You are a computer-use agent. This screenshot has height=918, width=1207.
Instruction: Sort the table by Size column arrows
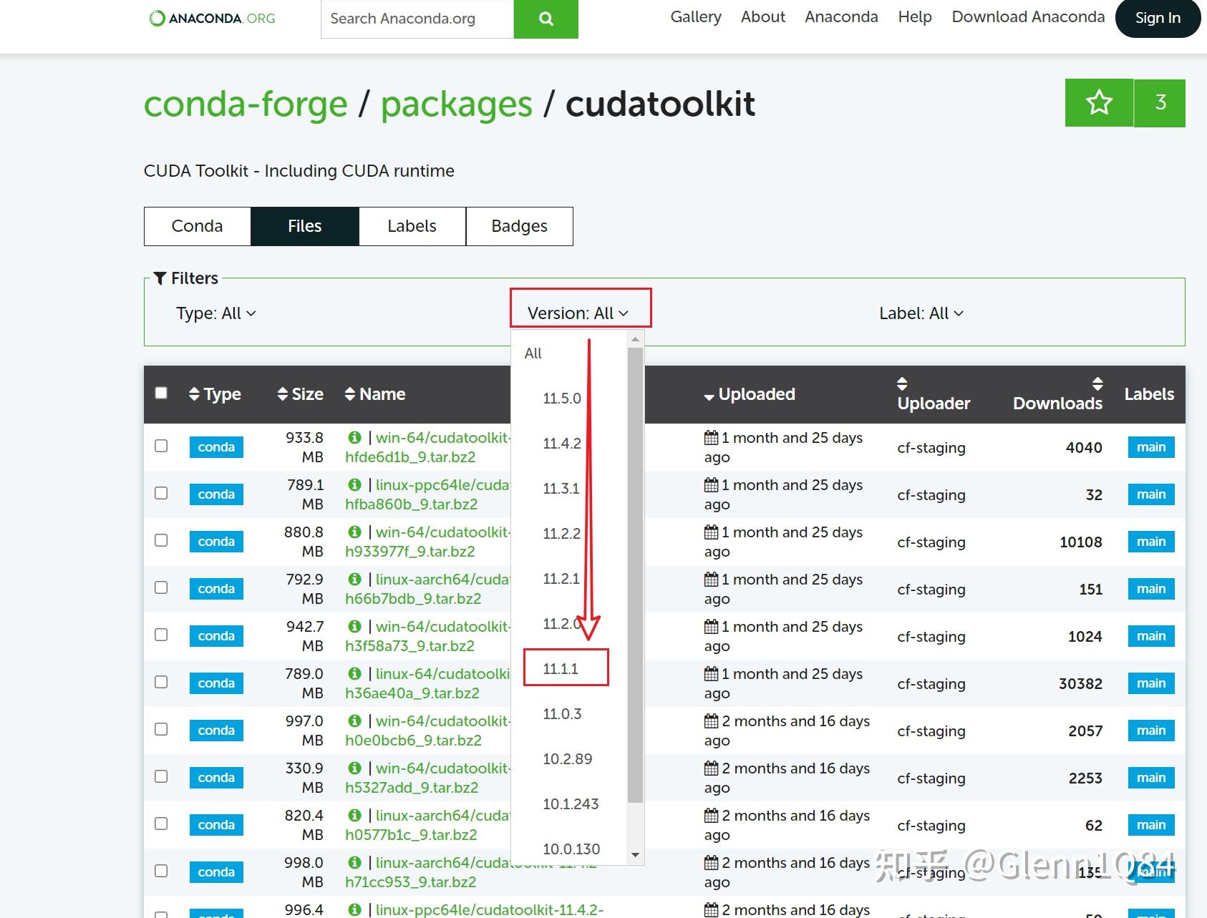pos(280,393)
